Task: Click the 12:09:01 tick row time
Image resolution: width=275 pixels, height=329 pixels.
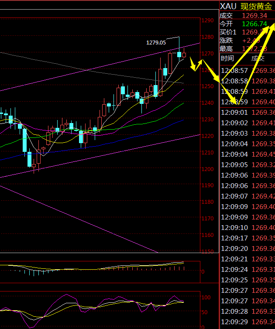Action: tap(234, 113)
